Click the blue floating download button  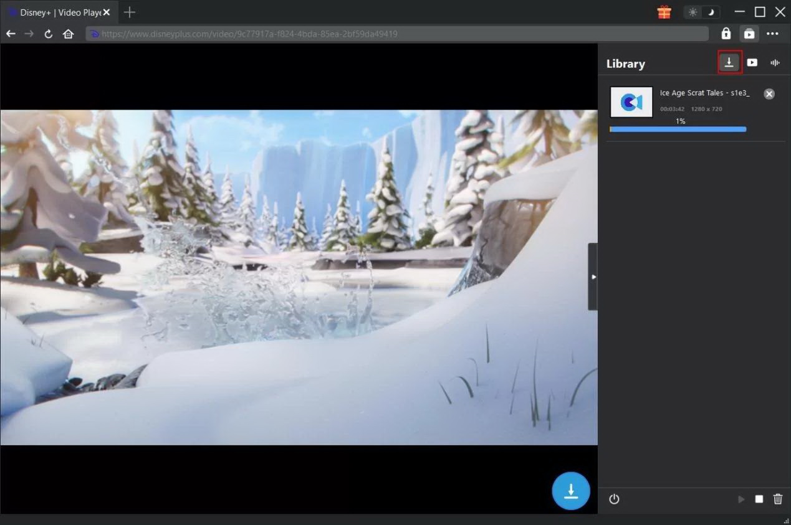570,491
